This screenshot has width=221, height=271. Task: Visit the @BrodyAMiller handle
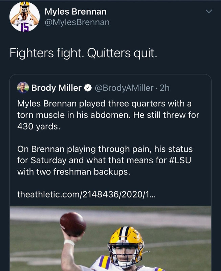coord(124,88)
